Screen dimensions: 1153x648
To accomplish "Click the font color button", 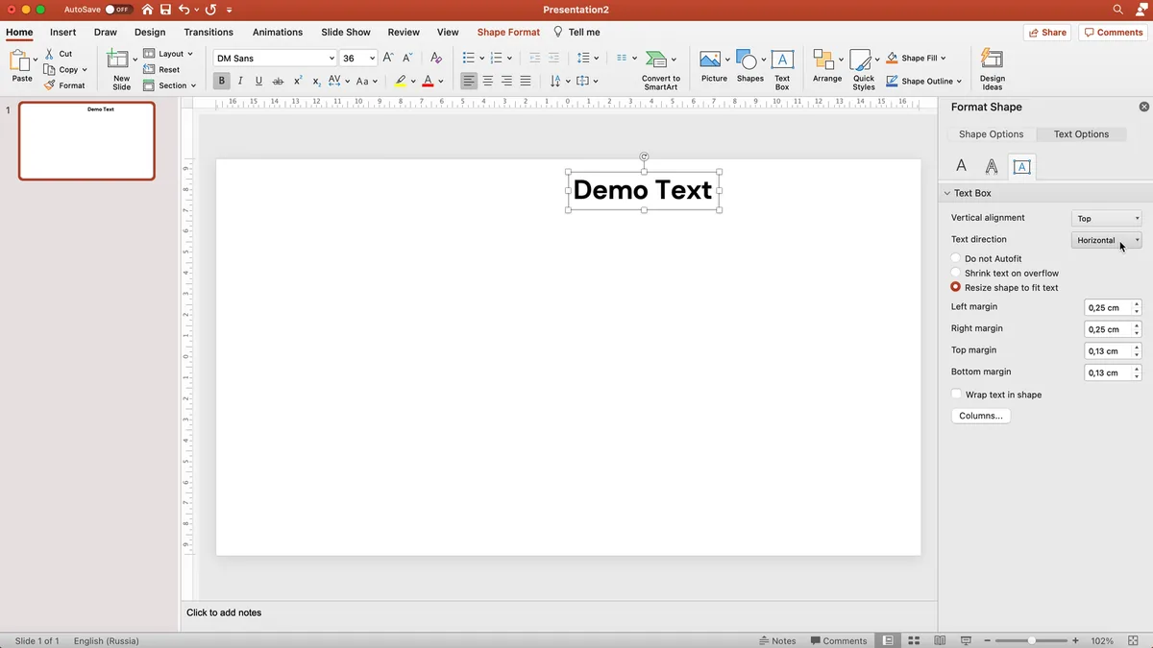I will (x=428, y=82).
